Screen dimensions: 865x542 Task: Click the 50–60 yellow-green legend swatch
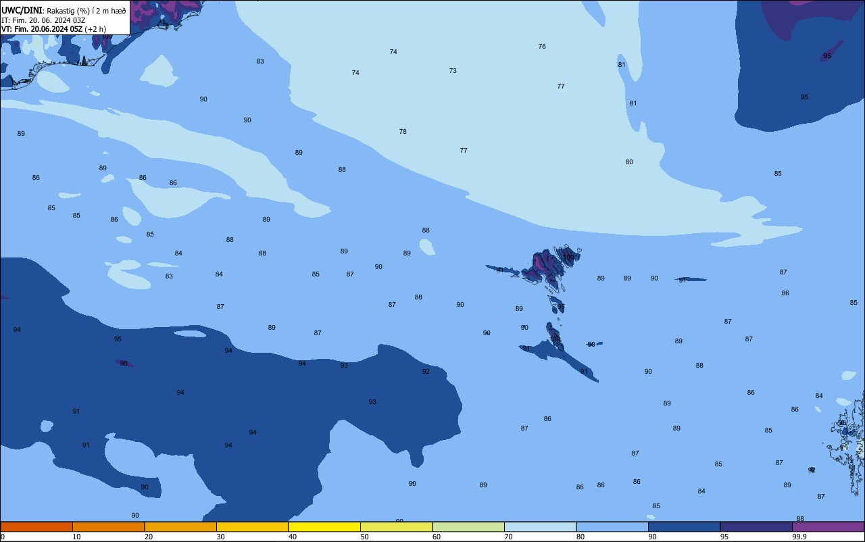click(396, 526)
